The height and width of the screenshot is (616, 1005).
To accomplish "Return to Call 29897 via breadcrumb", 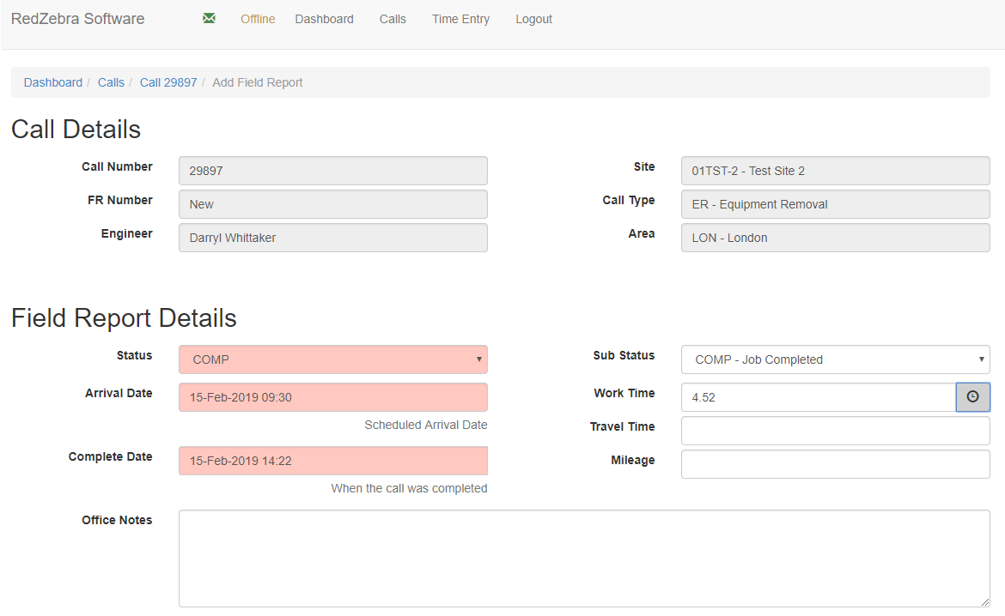I will coord(168,82).
